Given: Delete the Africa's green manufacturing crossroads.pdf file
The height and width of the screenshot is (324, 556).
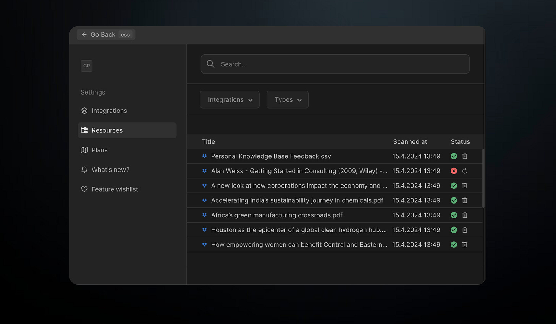Looking at the screenshot, I should click(465, 215).
